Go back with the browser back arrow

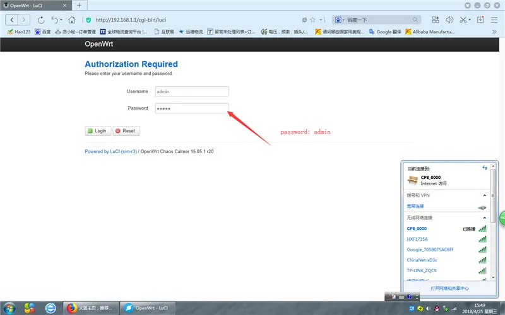pos(12,20)
